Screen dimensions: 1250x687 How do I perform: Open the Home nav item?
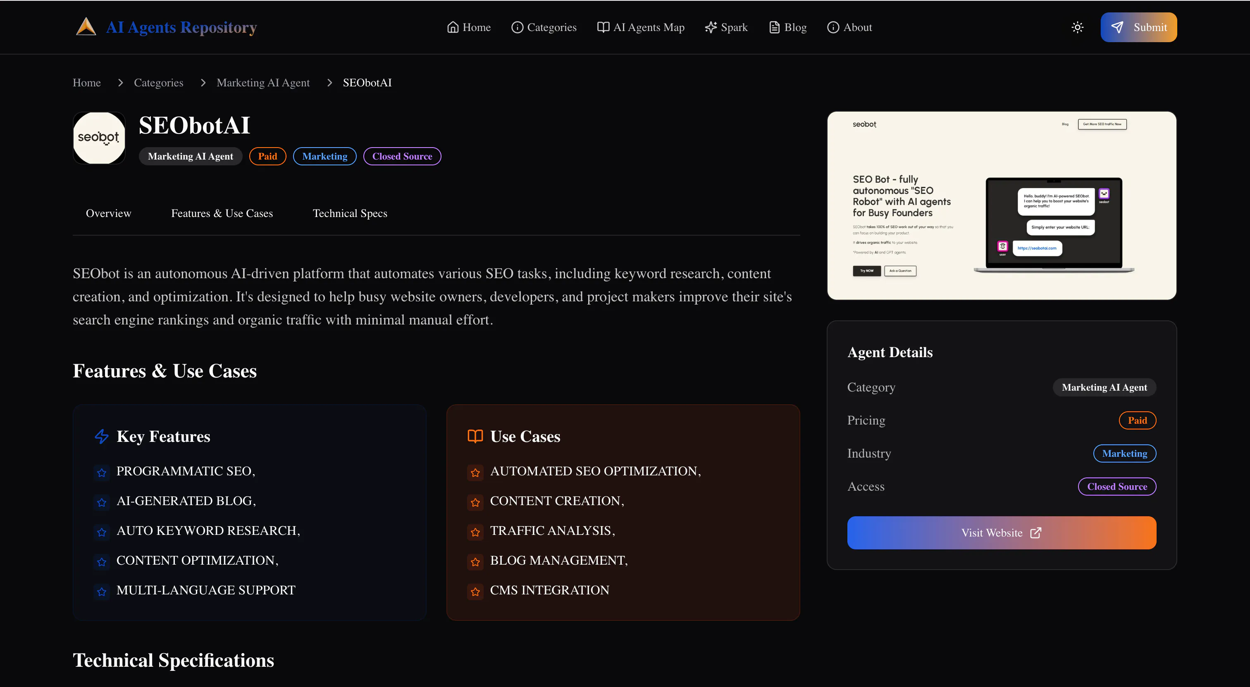(x=469, y=27)
